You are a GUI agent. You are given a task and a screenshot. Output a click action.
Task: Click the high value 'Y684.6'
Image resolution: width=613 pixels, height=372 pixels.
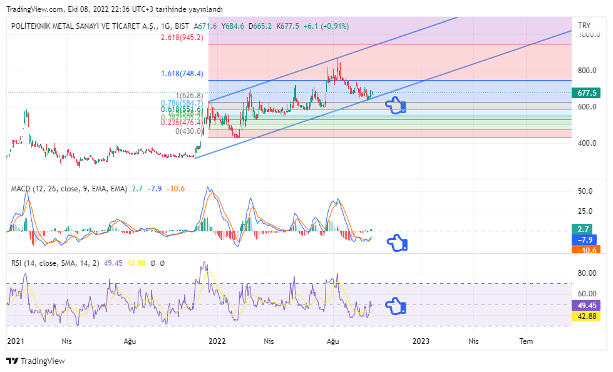(232, 26)
